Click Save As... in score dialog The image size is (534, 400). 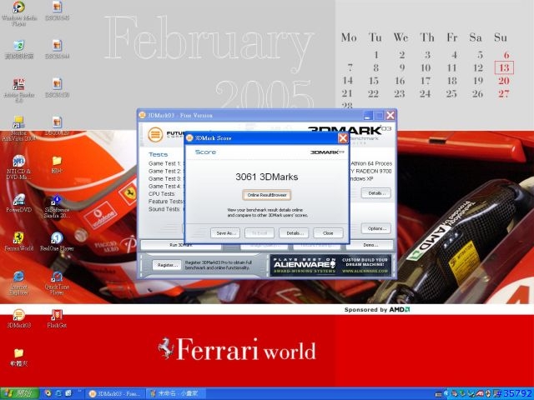(x=225, y=233)
